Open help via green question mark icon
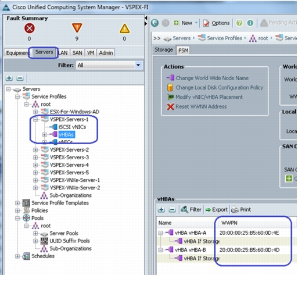This screenshot has width=298, height=286. coord(239,23)
